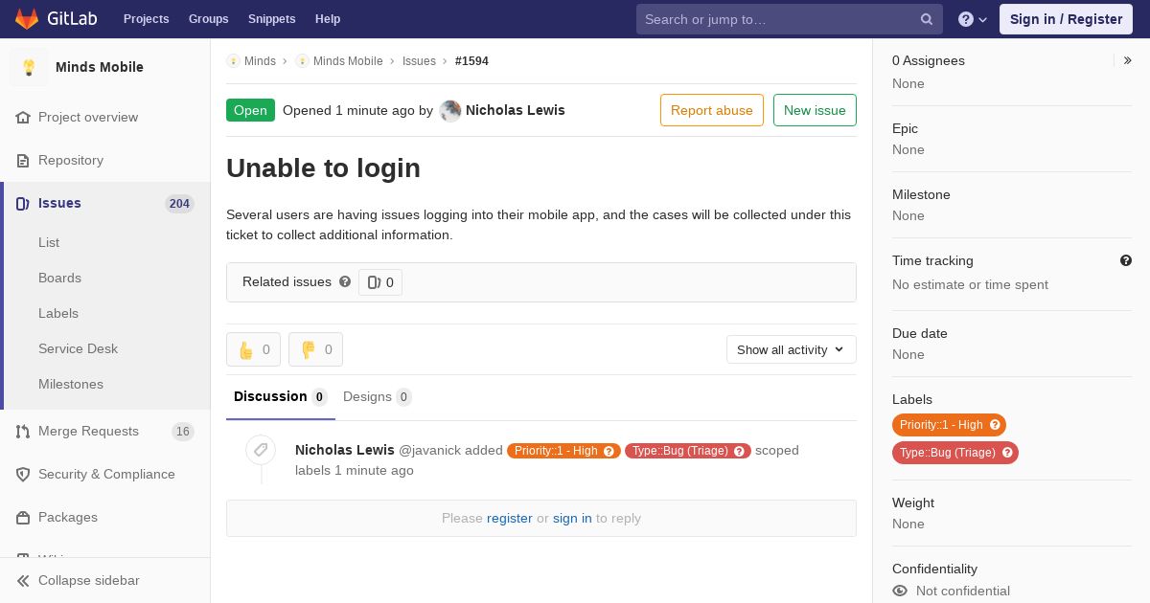Image resolution: width=1150 pixels, height=603 pixels.
Task: Click the Nicholas Lewis author name link
Action: pyautogui.click(x=516, y=110)
